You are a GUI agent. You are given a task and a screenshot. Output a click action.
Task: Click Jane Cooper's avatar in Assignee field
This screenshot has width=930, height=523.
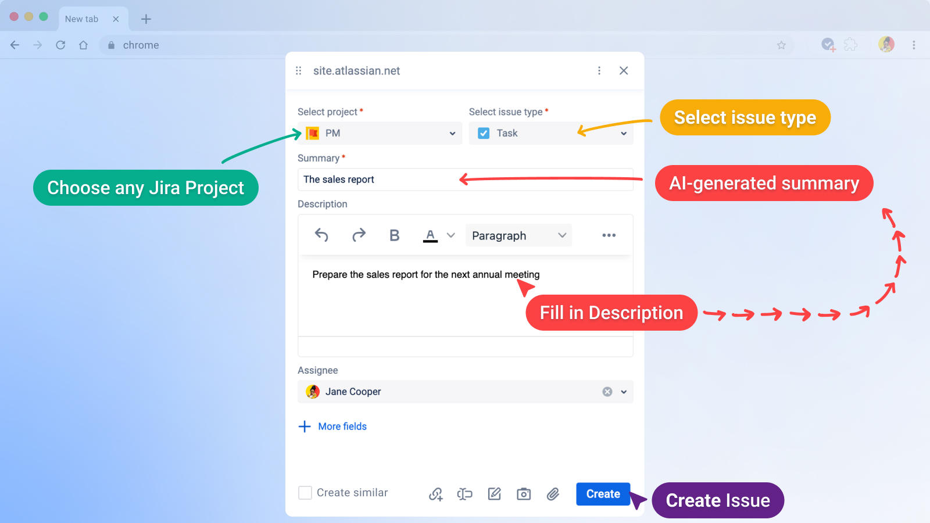tap(313, 392)
